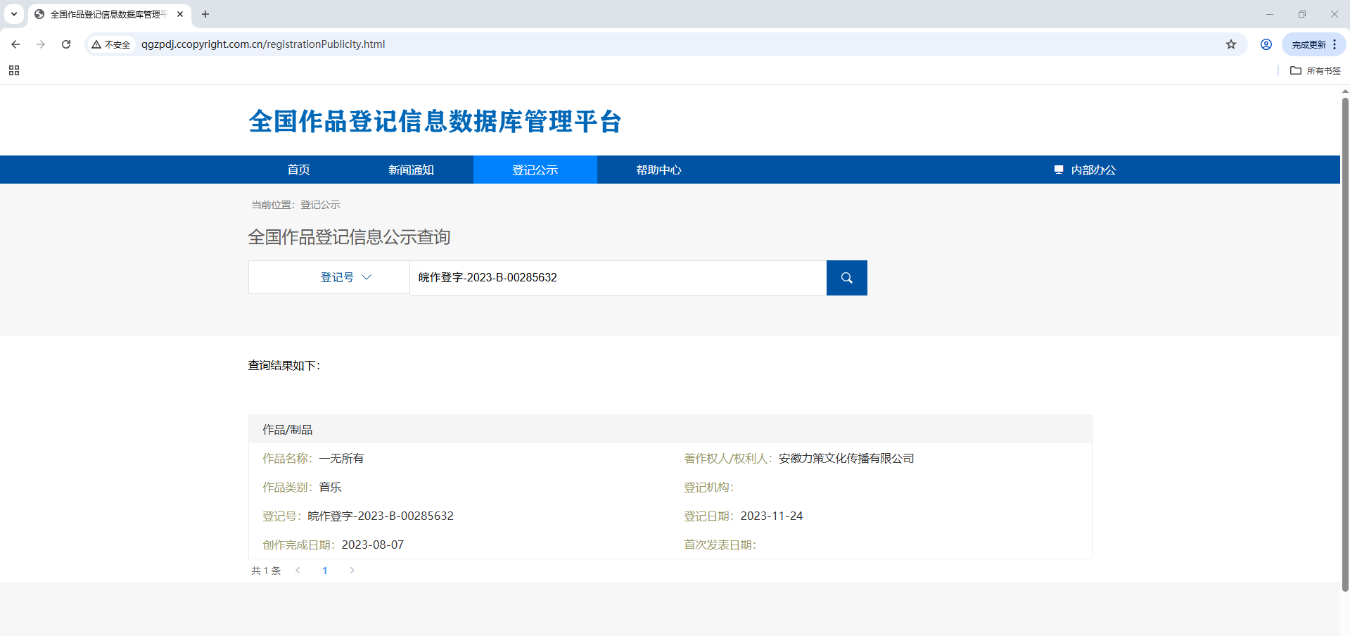This screenshot has width=1350, height=636.
Task: Reload the page using the refresh icon
Action: (66, 44)
